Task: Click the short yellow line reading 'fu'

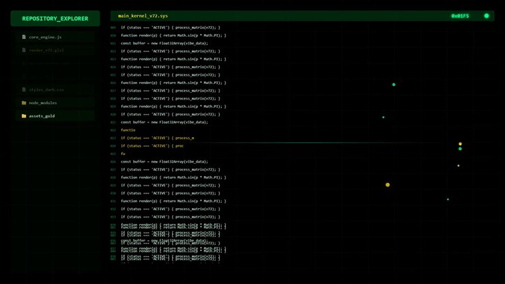Action: click(x=123, y=154)
